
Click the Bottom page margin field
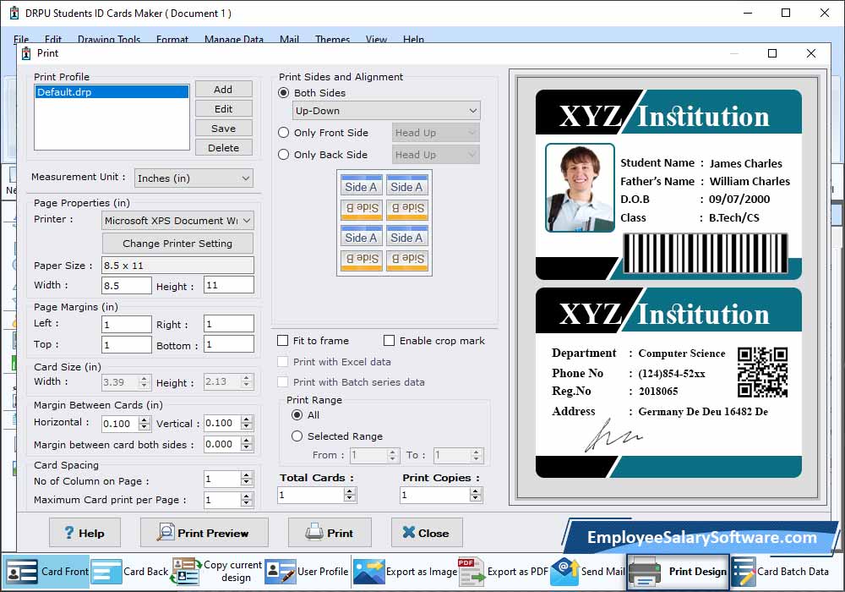coord(229,344)
